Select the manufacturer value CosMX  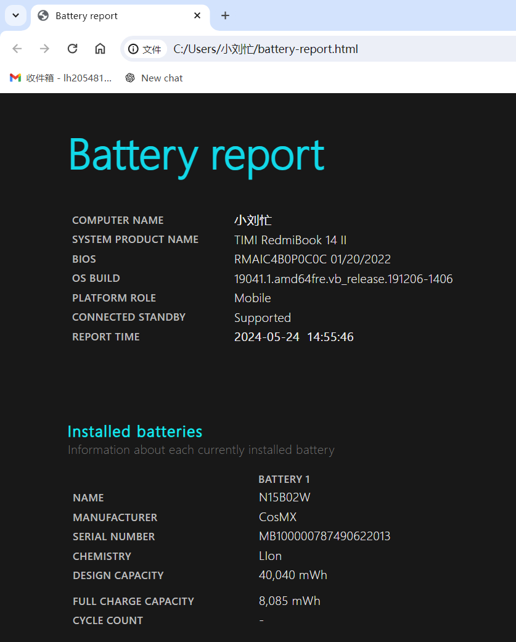[x=277, y=517]
